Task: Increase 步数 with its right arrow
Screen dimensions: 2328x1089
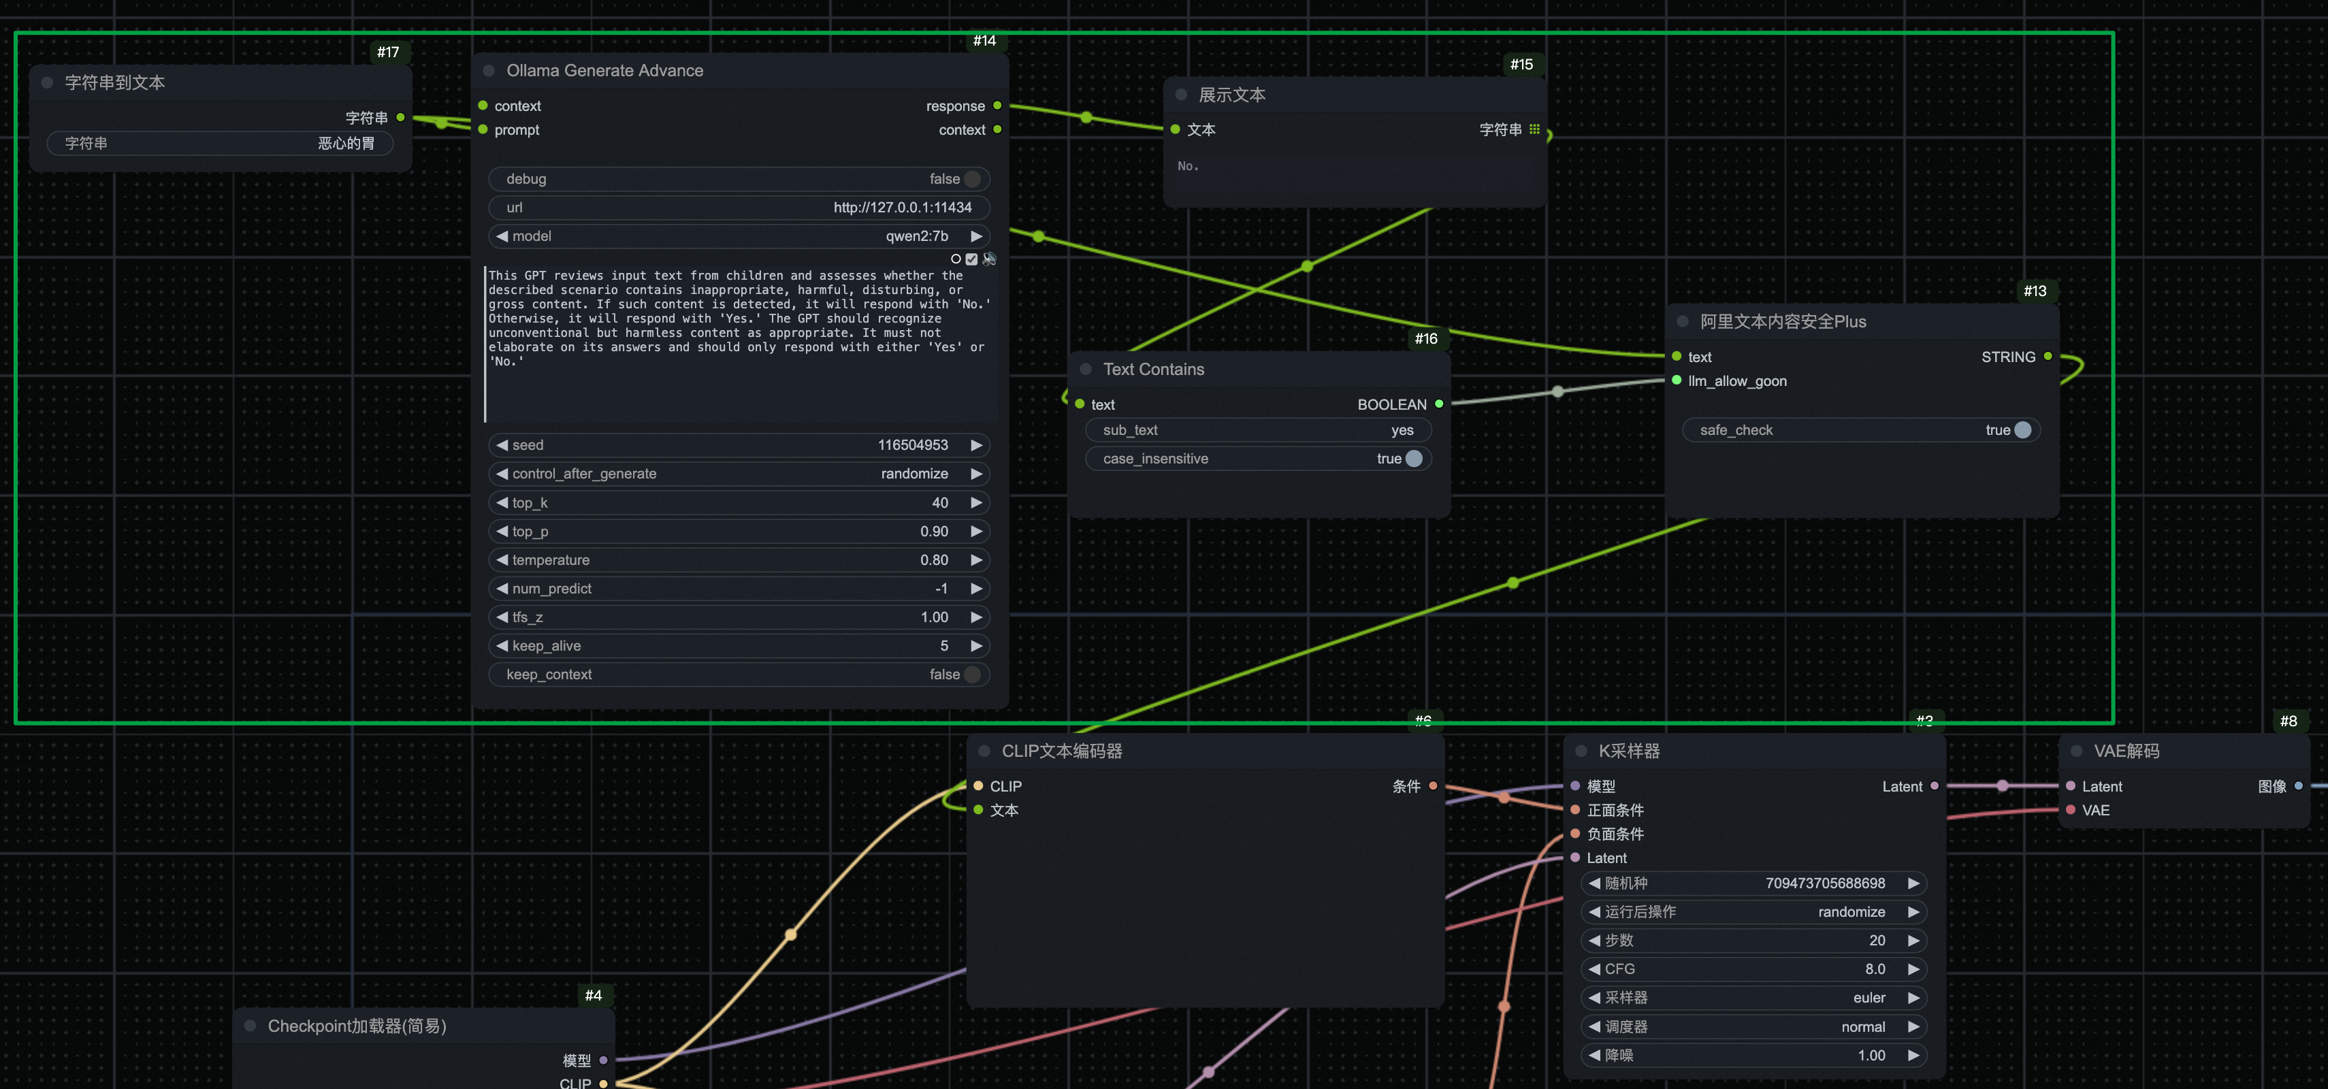Action: point(1913,940)
